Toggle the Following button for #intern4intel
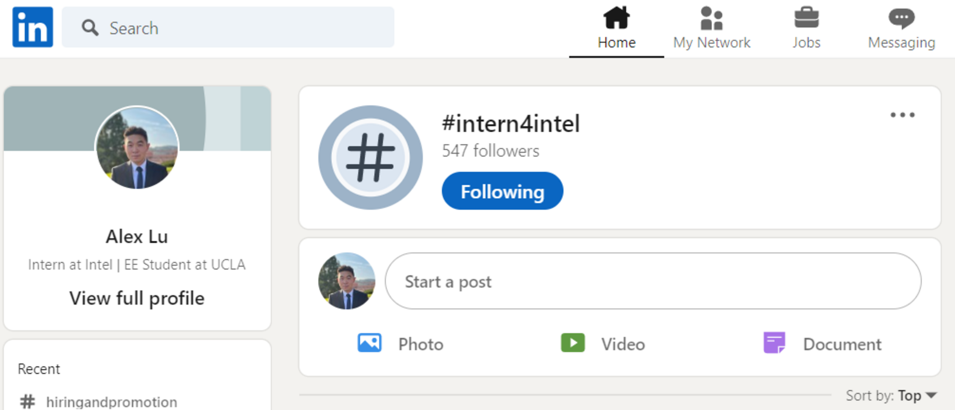 pos(502,191)
